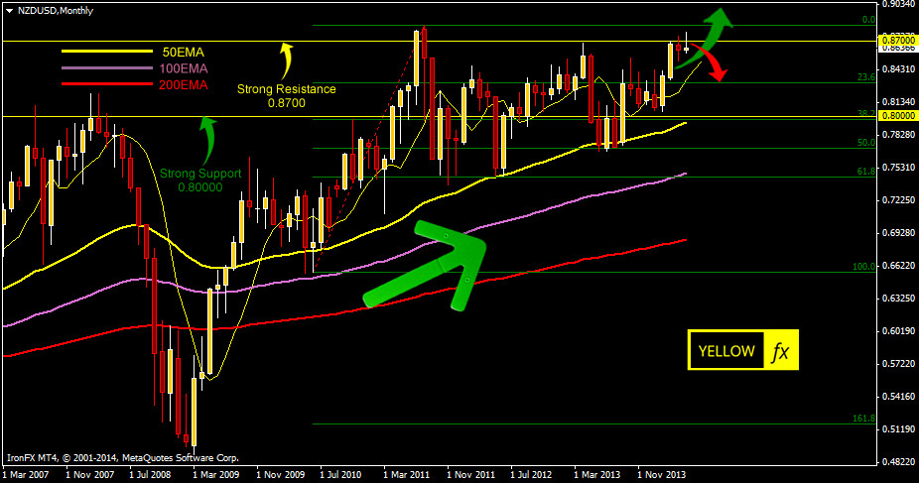This screenshot has height=483, width=919.
Task: Click the 0.87000 price marker on axis
Action: [x=896, y=38]
